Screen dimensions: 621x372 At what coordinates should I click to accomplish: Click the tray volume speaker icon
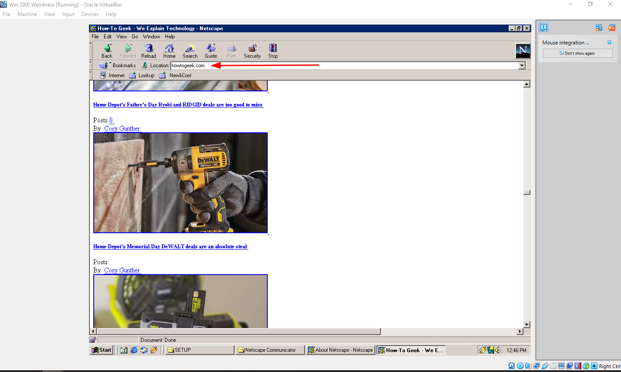tap(497, 350)
